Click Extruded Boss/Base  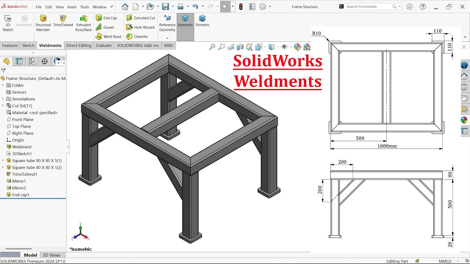pos(83,23)
